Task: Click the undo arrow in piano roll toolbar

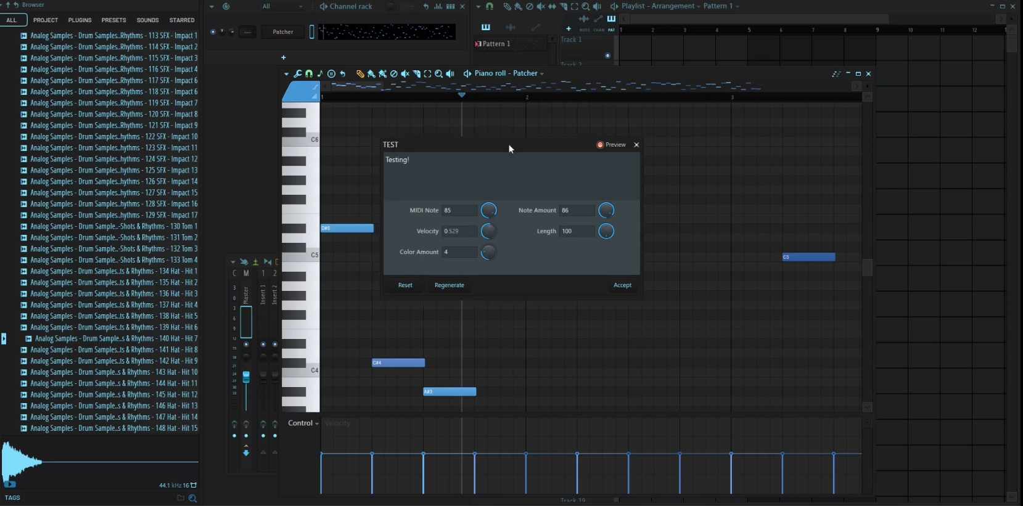Action: click(x=343, y=74)
